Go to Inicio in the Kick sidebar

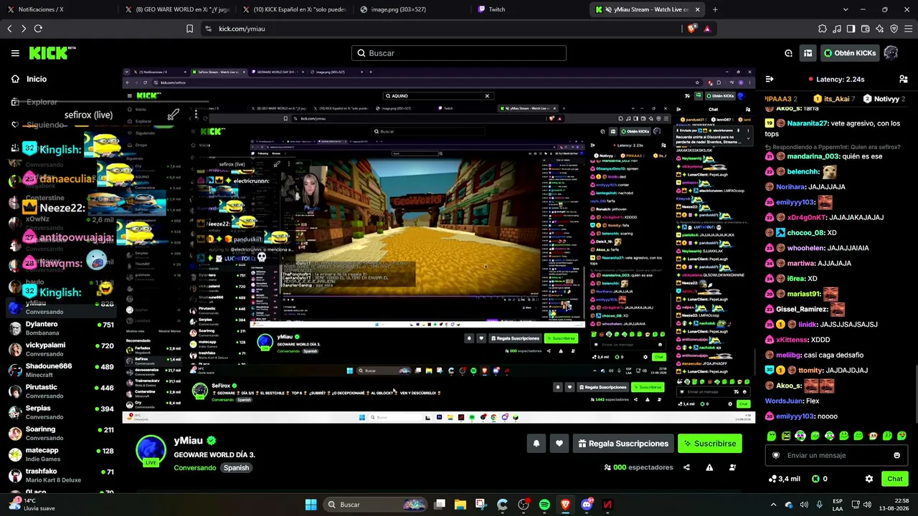[x=37, y=79]
